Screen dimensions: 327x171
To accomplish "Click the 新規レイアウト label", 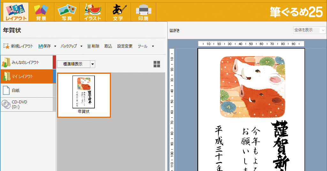I will tap(22, 46).
